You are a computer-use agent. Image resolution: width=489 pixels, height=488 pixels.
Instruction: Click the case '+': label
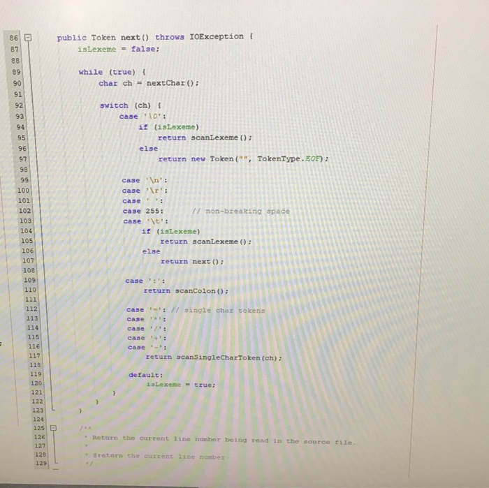(147, 338)
